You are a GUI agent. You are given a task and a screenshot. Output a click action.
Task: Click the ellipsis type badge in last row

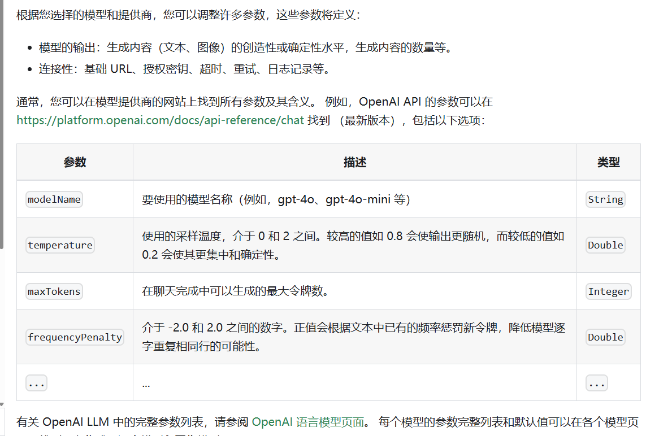[x=596, y=382]
